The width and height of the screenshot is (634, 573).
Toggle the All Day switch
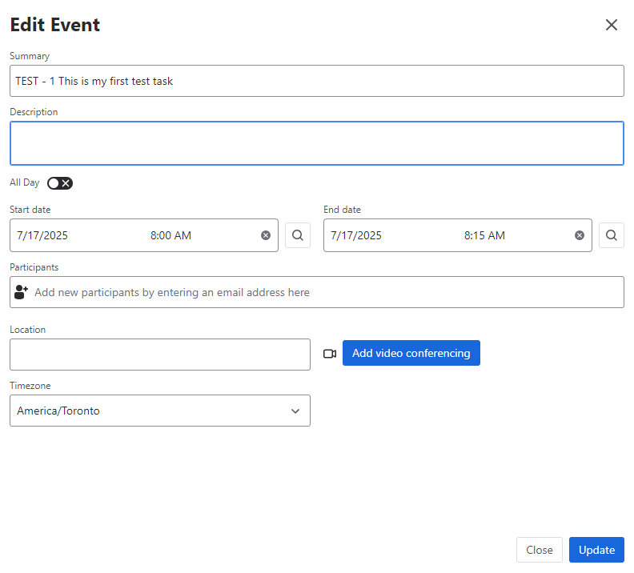60,183
